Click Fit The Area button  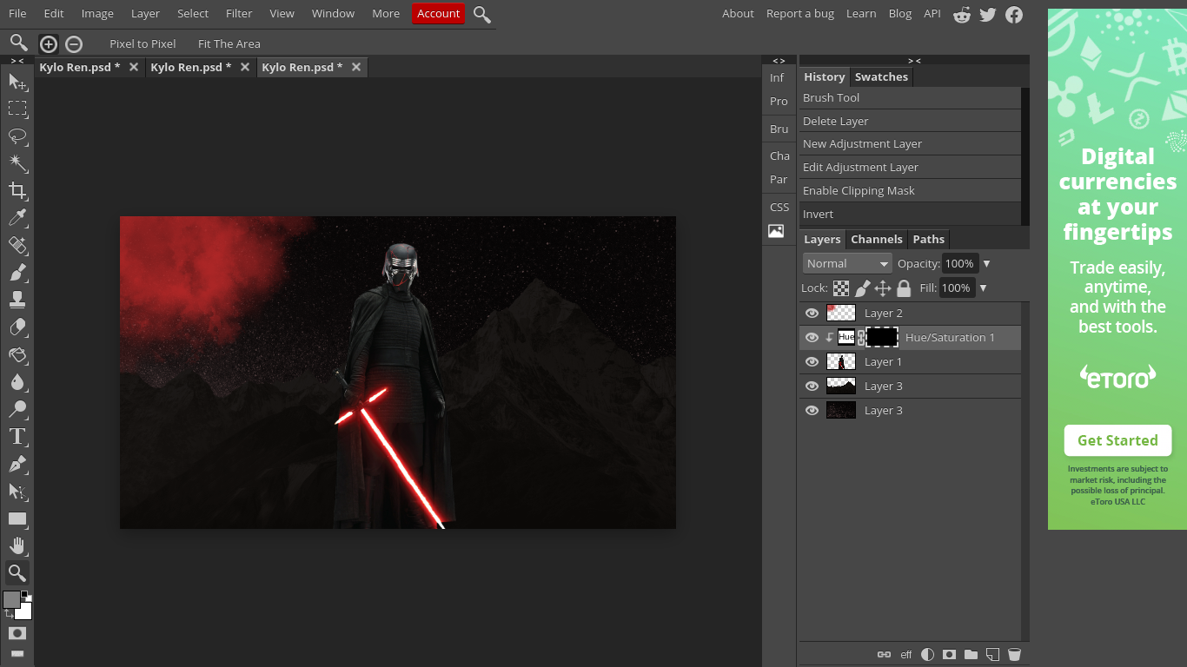coord(229,43)
